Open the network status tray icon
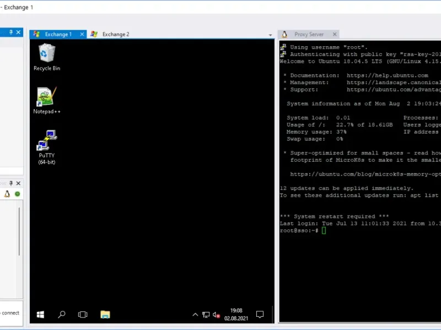Image resolution: width=441 pixels, height=330 pixels. [x=206, y=315]
